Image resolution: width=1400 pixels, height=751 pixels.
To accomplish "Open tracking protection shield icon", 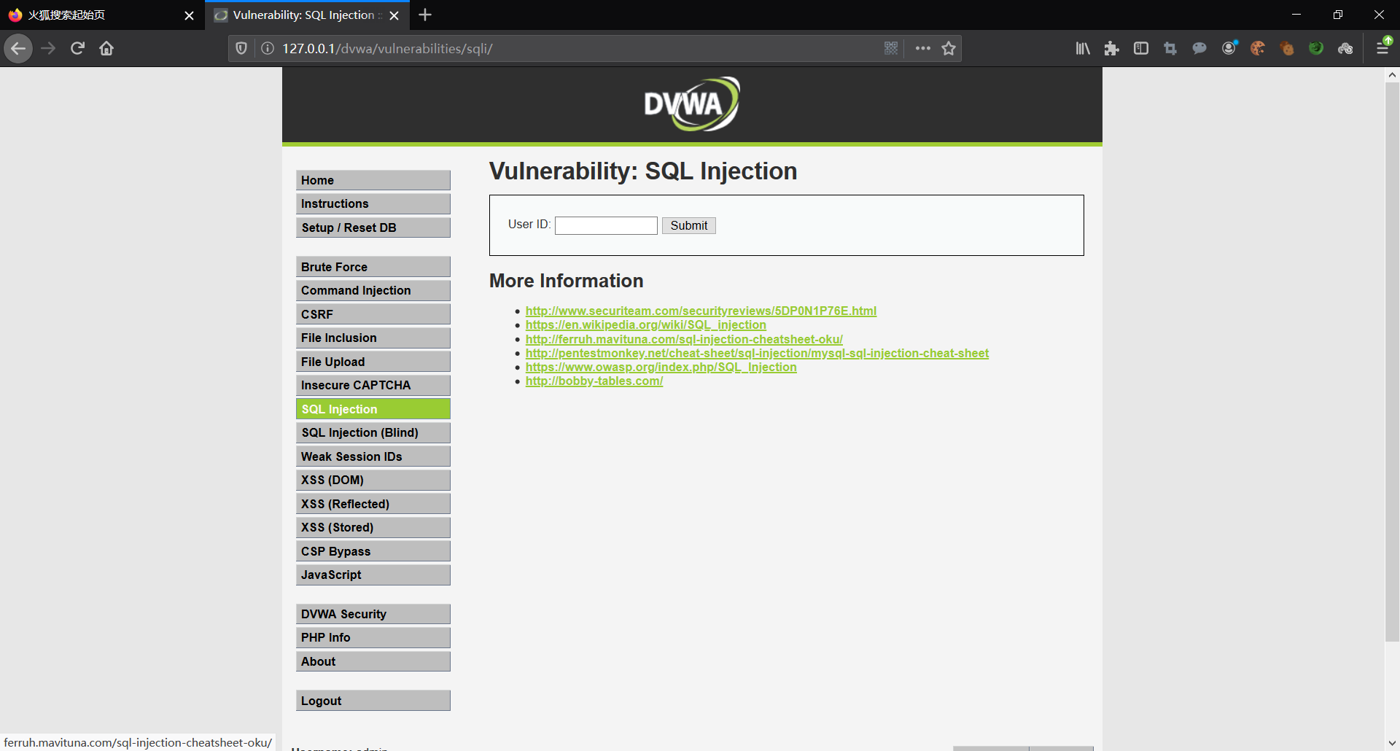I will (241, 48).
